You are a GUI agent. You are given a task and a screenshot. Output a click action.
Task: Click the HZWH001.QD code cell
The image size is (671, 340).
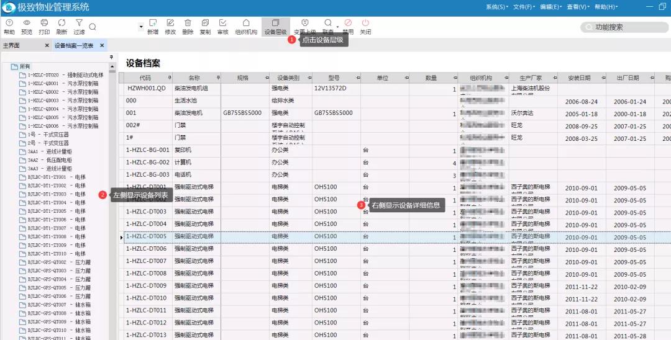[147, 89]
